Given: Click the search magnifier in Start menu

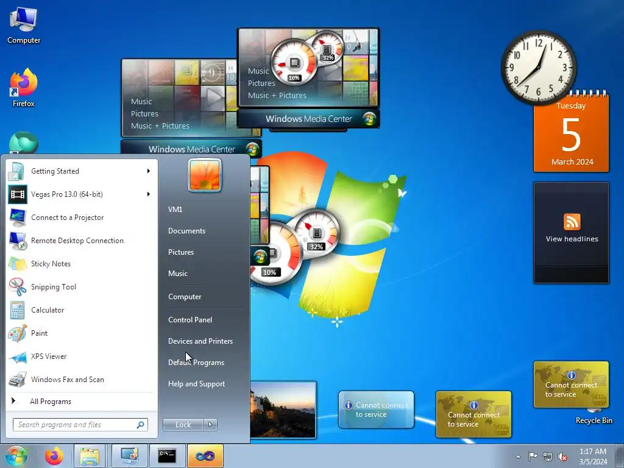Looking at the screenshot, I should pos(141,425).
